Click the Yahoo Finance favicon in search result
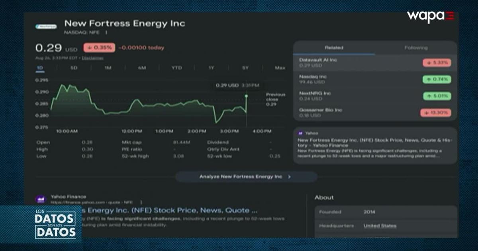The width and height of the screenshot is (478, 251). point(41,199)
